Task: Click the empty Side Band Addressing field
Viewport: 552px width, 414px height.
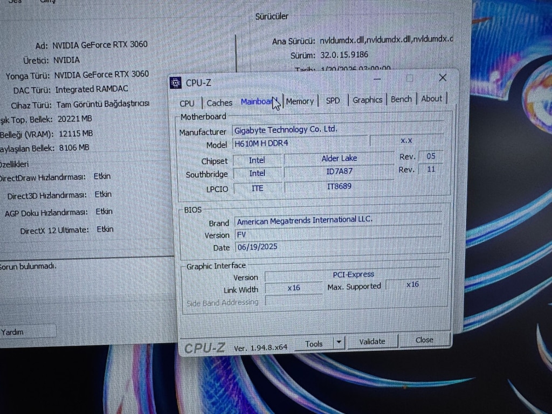Action: (294, 300)
